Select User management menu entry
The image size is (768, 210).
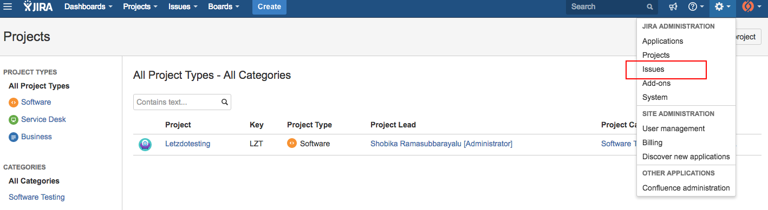click(x=673, y=128)
